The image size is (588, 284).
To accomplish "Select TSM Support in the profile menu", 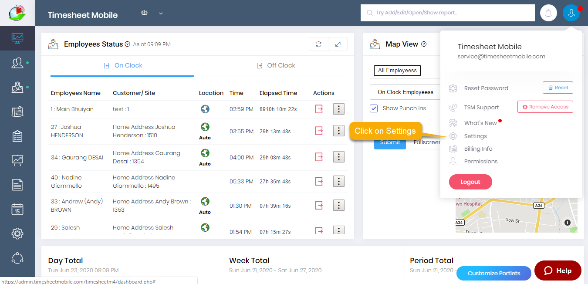I will [481, 107].
